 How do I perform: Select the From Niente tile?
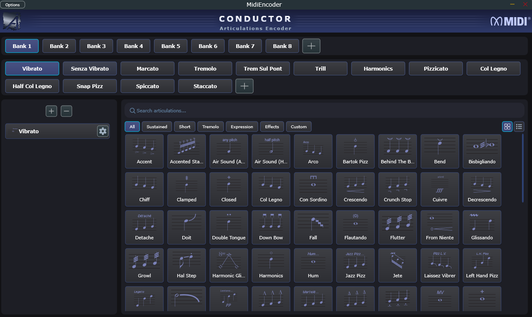tap(440, 227)
